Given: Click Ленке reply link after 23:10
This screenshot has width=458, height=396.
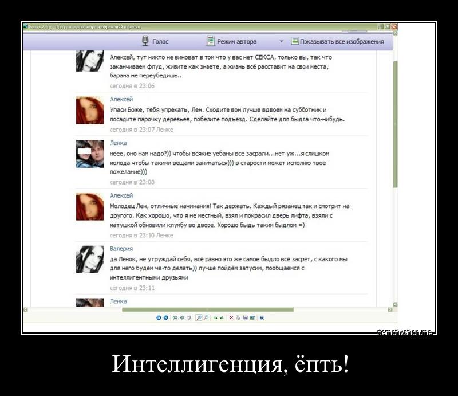Looking at the screenshot, I should pyautogui.click(x=164, y=235).
